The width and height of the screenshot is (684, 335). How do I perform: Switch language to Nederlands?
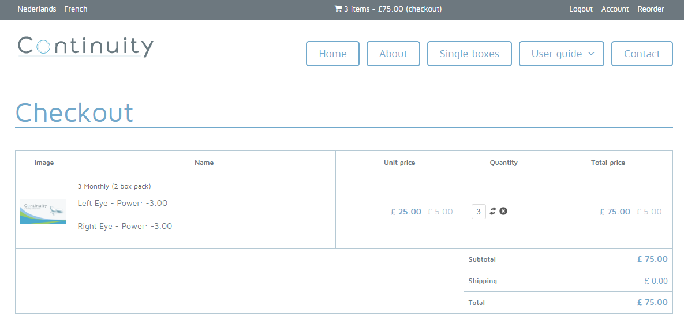(37, 9)
